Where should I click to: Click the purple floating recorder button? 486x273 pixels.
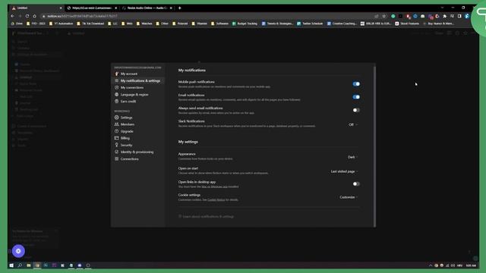[18, 251]
